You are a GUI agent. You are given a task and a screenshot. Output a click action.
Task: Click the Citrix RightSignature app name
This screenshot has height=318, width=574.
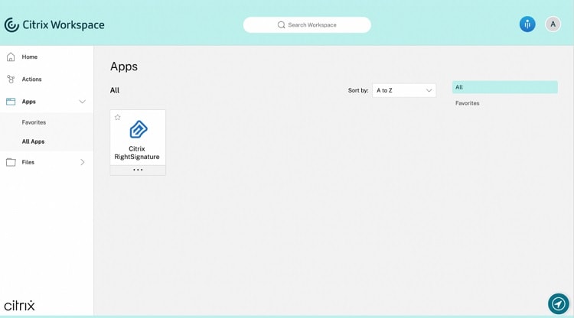pyautogui.click(x=137, y=153)
